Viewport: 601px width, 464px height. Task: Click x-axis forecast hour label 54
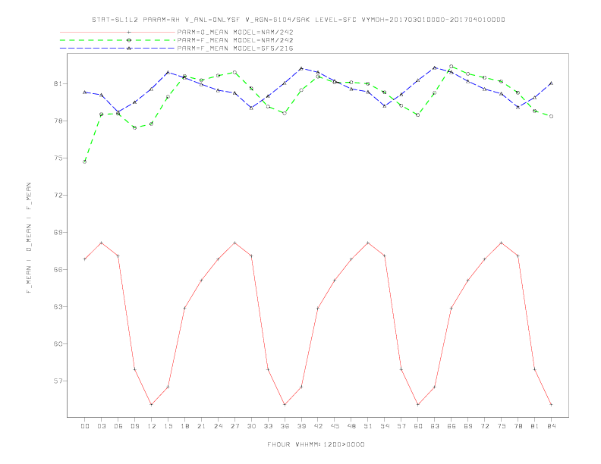pyautogui.click(x=385, y=426)
